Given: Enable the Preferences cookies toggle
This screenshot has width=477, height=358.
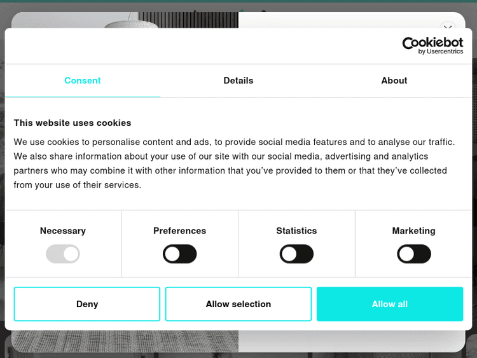Looking at the screenshot, I should point(180,254).
